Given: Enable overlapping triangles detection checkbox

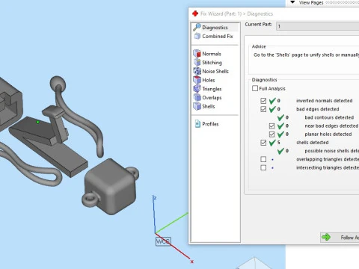Looking at the screenshot, I should (x=263, y=159).
